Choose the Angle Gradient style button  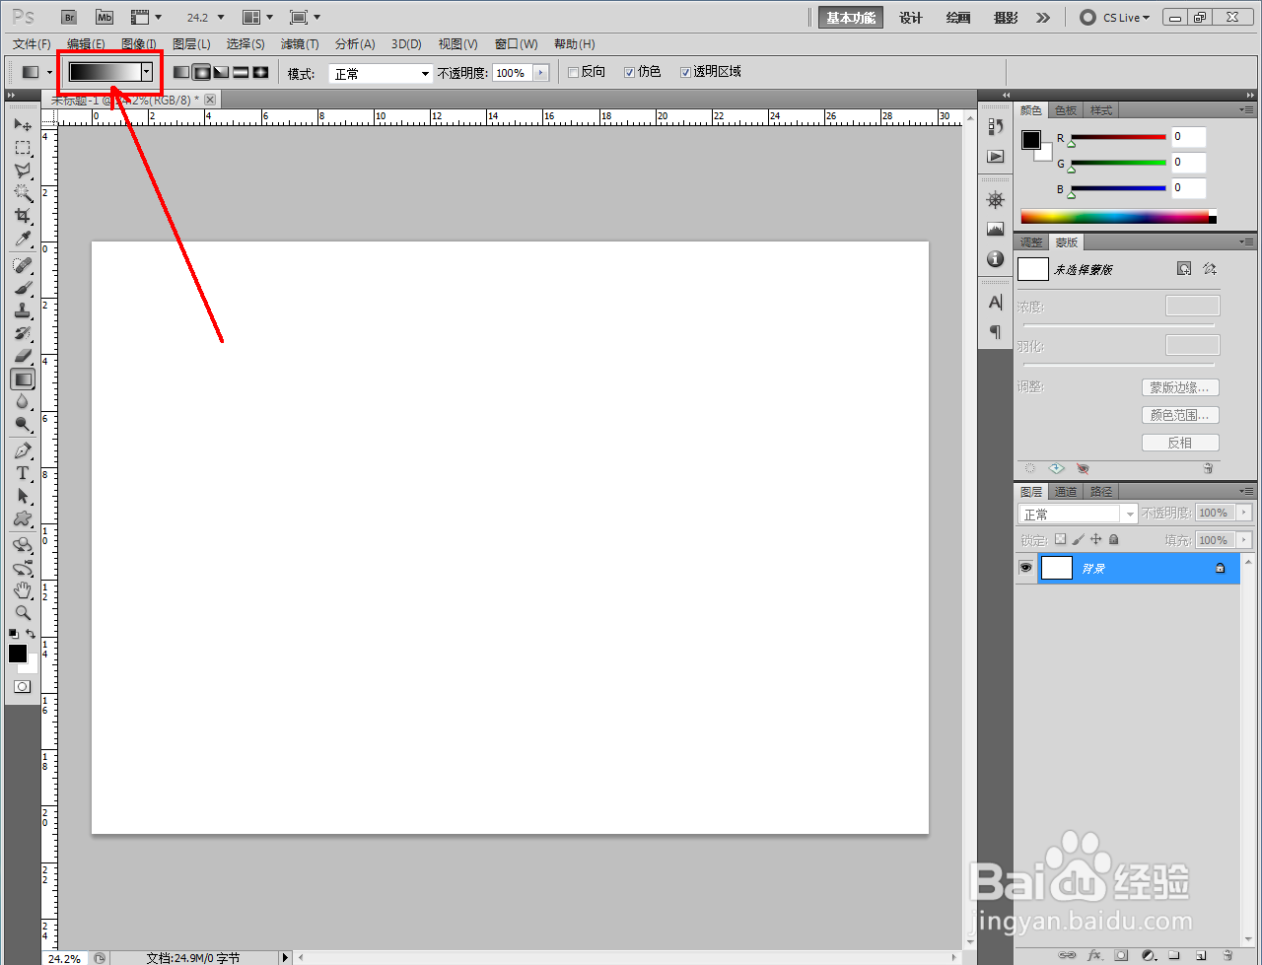coord(221,72)
